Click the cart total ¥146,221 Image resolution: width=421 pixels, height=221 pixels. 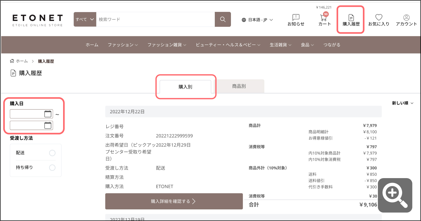[x=324, y=7]
